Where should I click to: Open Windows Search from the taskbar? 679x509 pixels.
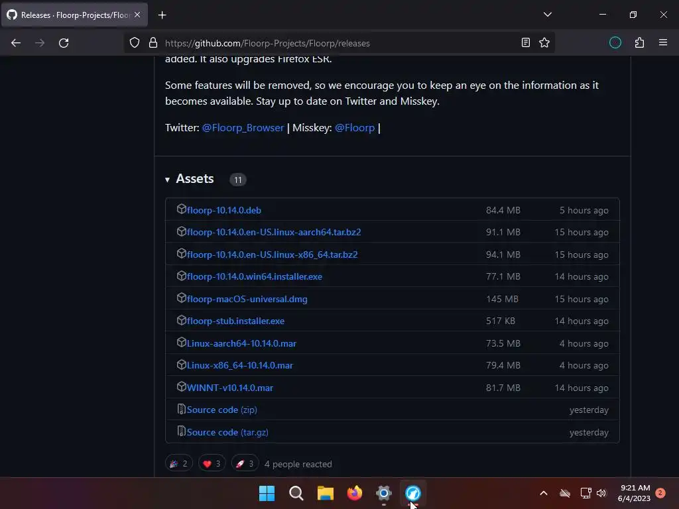tap(296, 493)
